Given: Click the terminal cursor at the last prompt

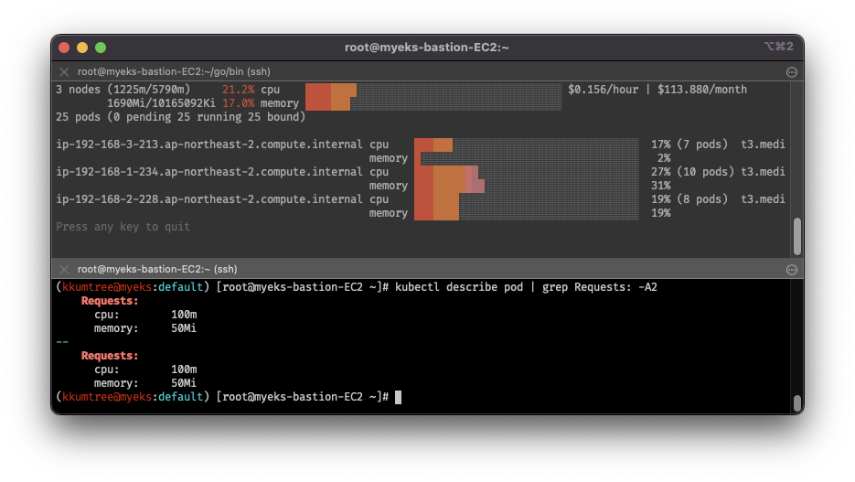Looking at the screenshot, I should pyautogui.click(x=398, y=398).
